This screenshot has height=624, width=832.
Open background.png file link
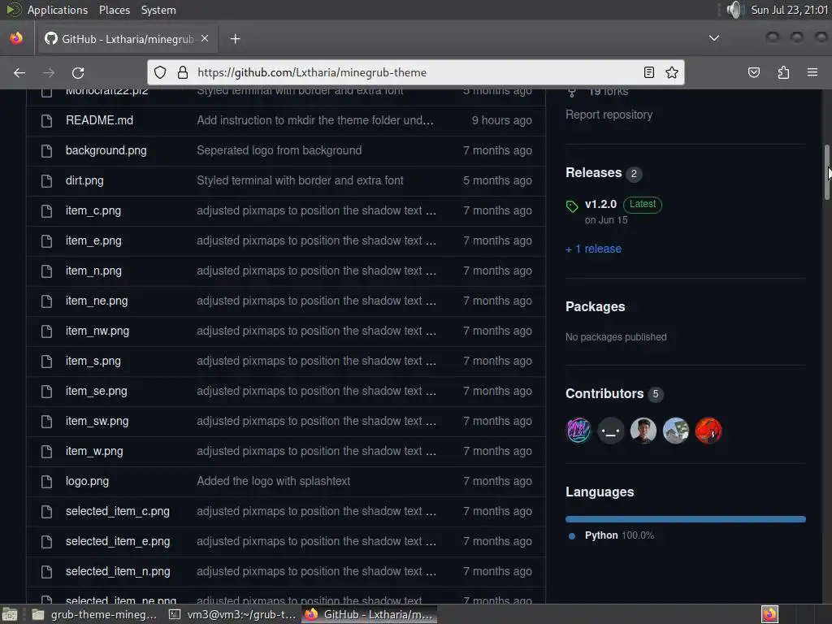(106, 150)
